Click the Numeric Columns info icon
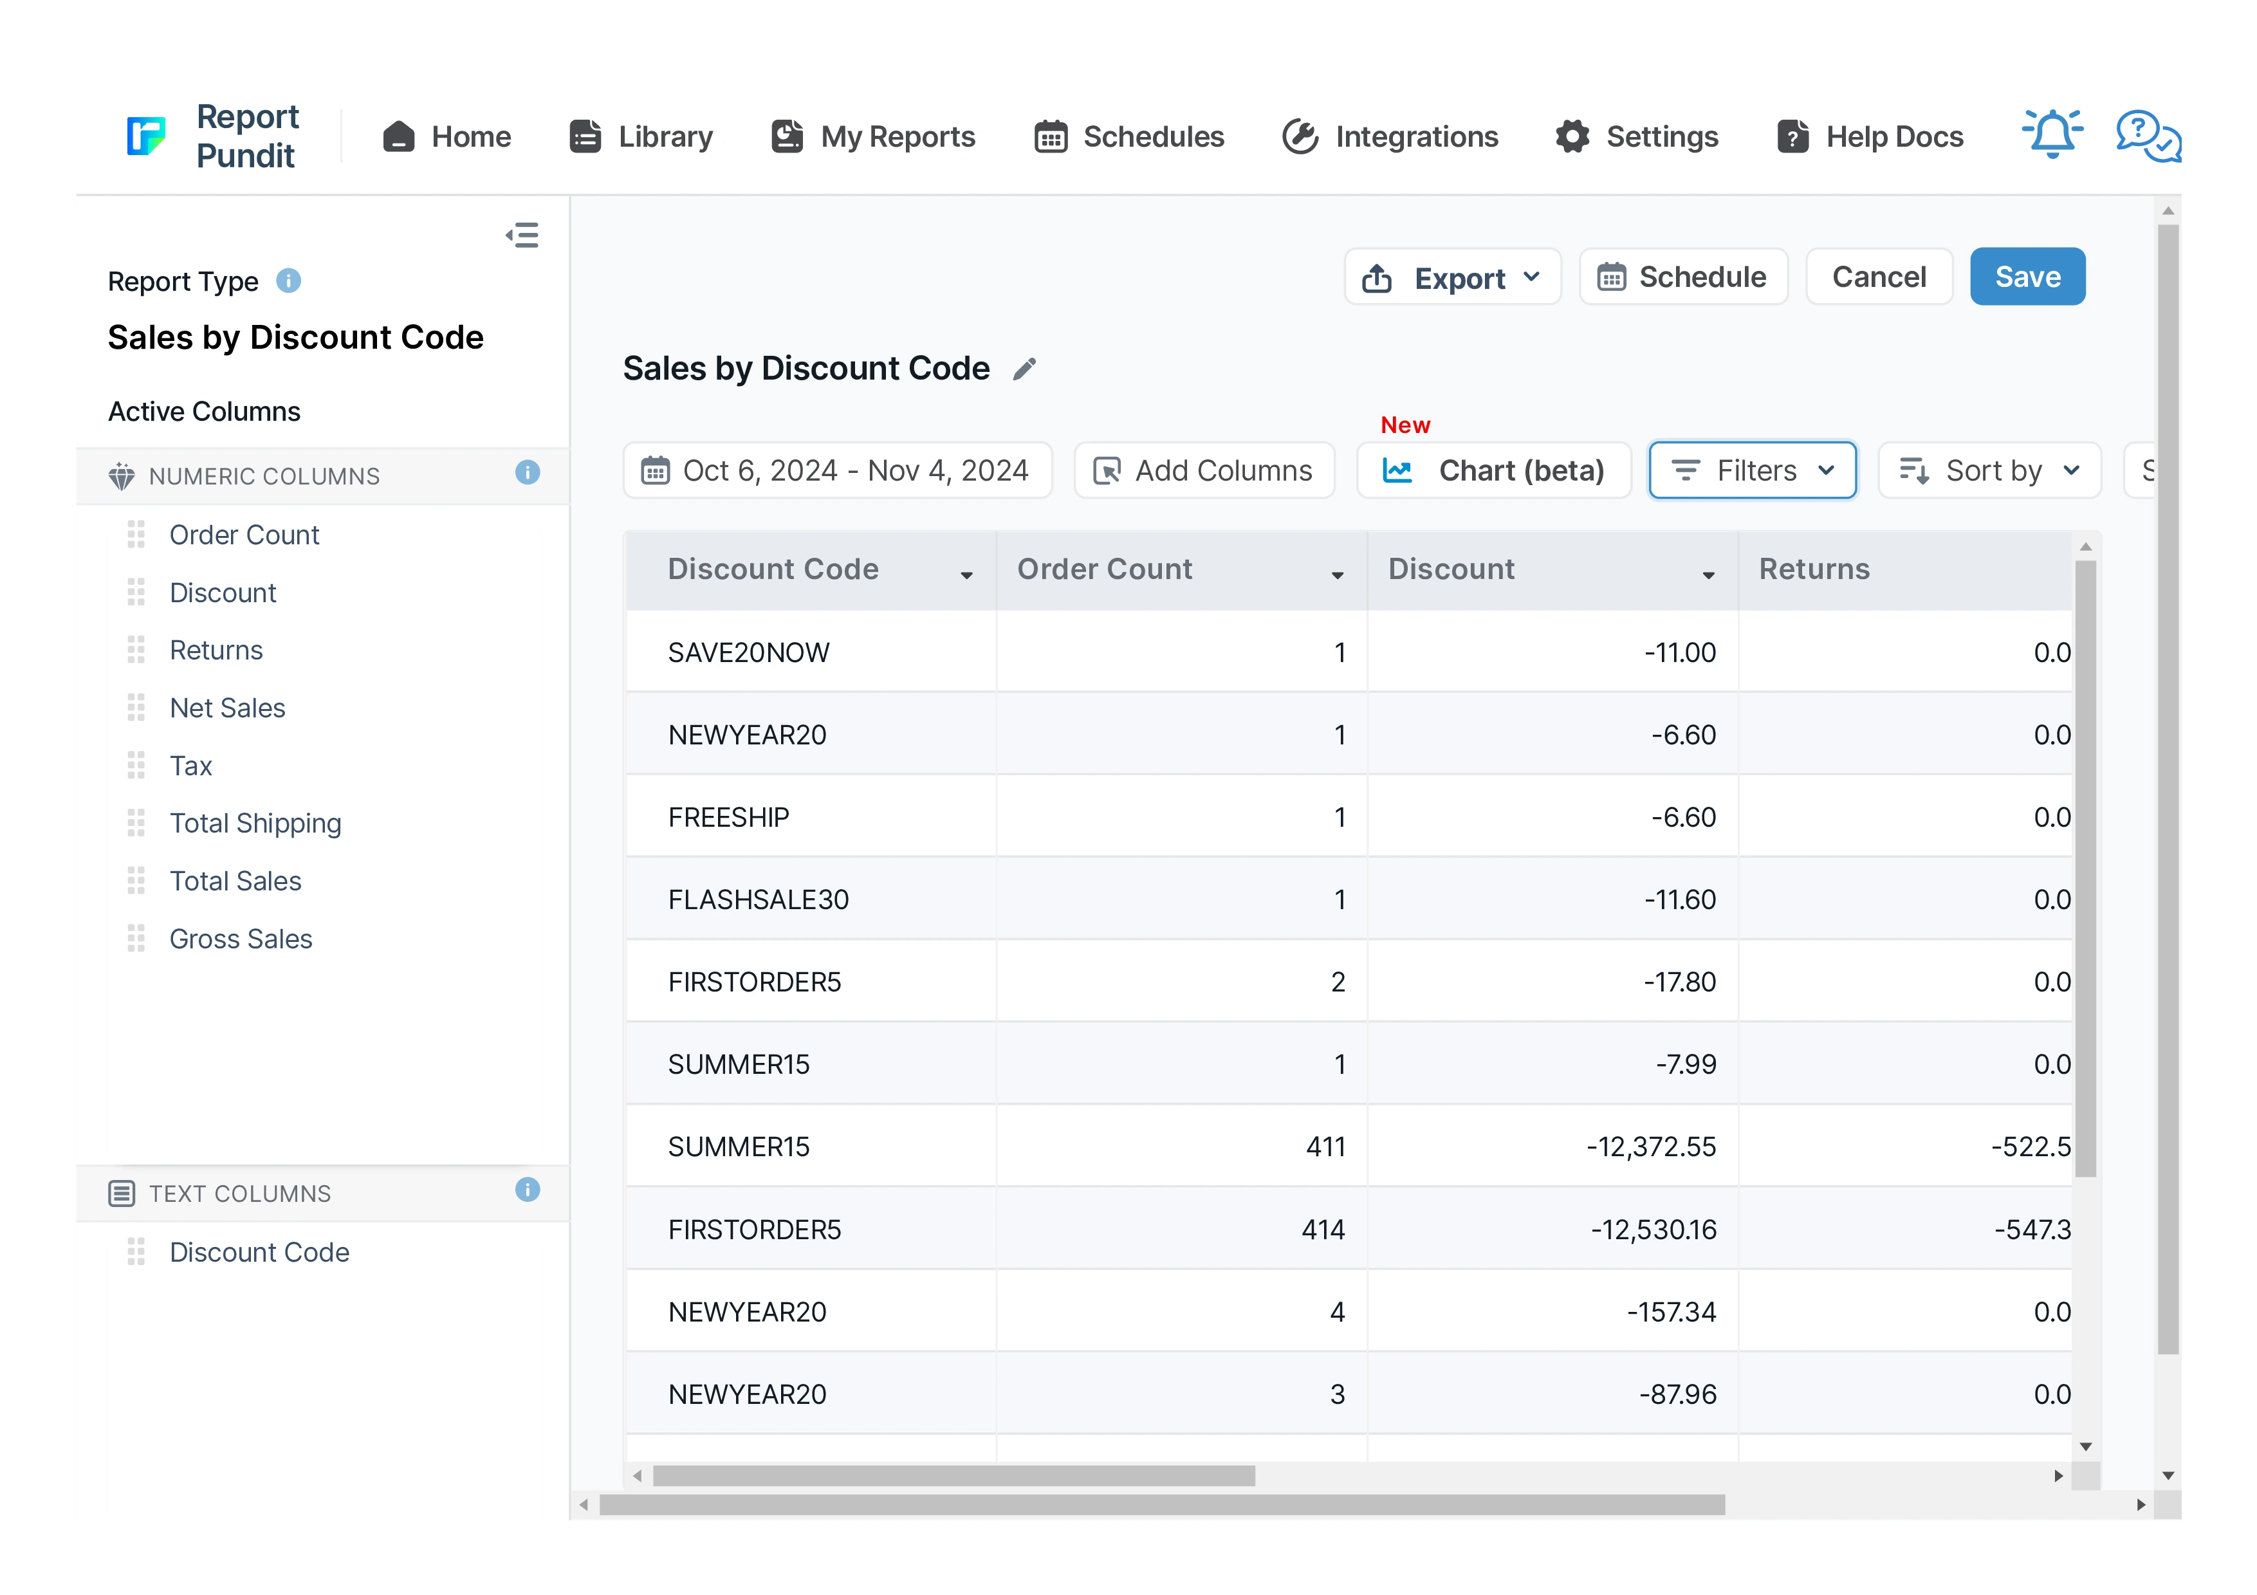 click(527, 473)
